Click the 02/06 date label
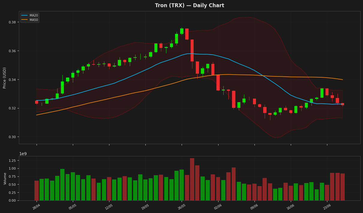 click(218, 207)
